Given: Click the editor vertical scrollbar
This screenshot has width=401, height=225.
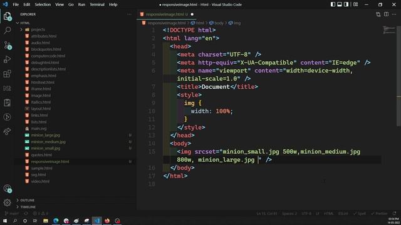Looking at the screenshot, I should pos(398,76).
